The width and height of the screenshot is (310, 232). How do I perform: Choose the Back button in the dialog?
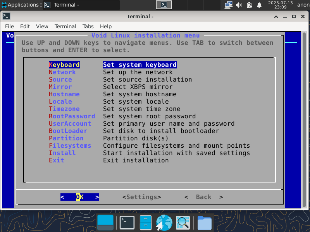(x=204, y=197)
